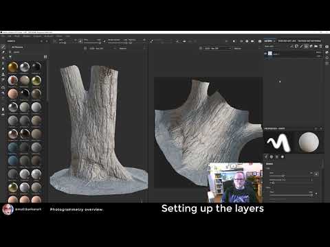
Task: Click the Properties panel scrollbar
Action: click(x=323, y=164)
